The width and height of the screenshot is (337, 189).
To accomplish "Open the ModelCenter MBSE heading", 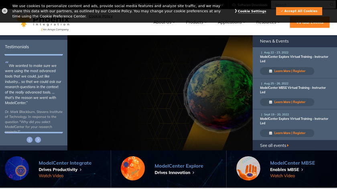I will 292,163.
